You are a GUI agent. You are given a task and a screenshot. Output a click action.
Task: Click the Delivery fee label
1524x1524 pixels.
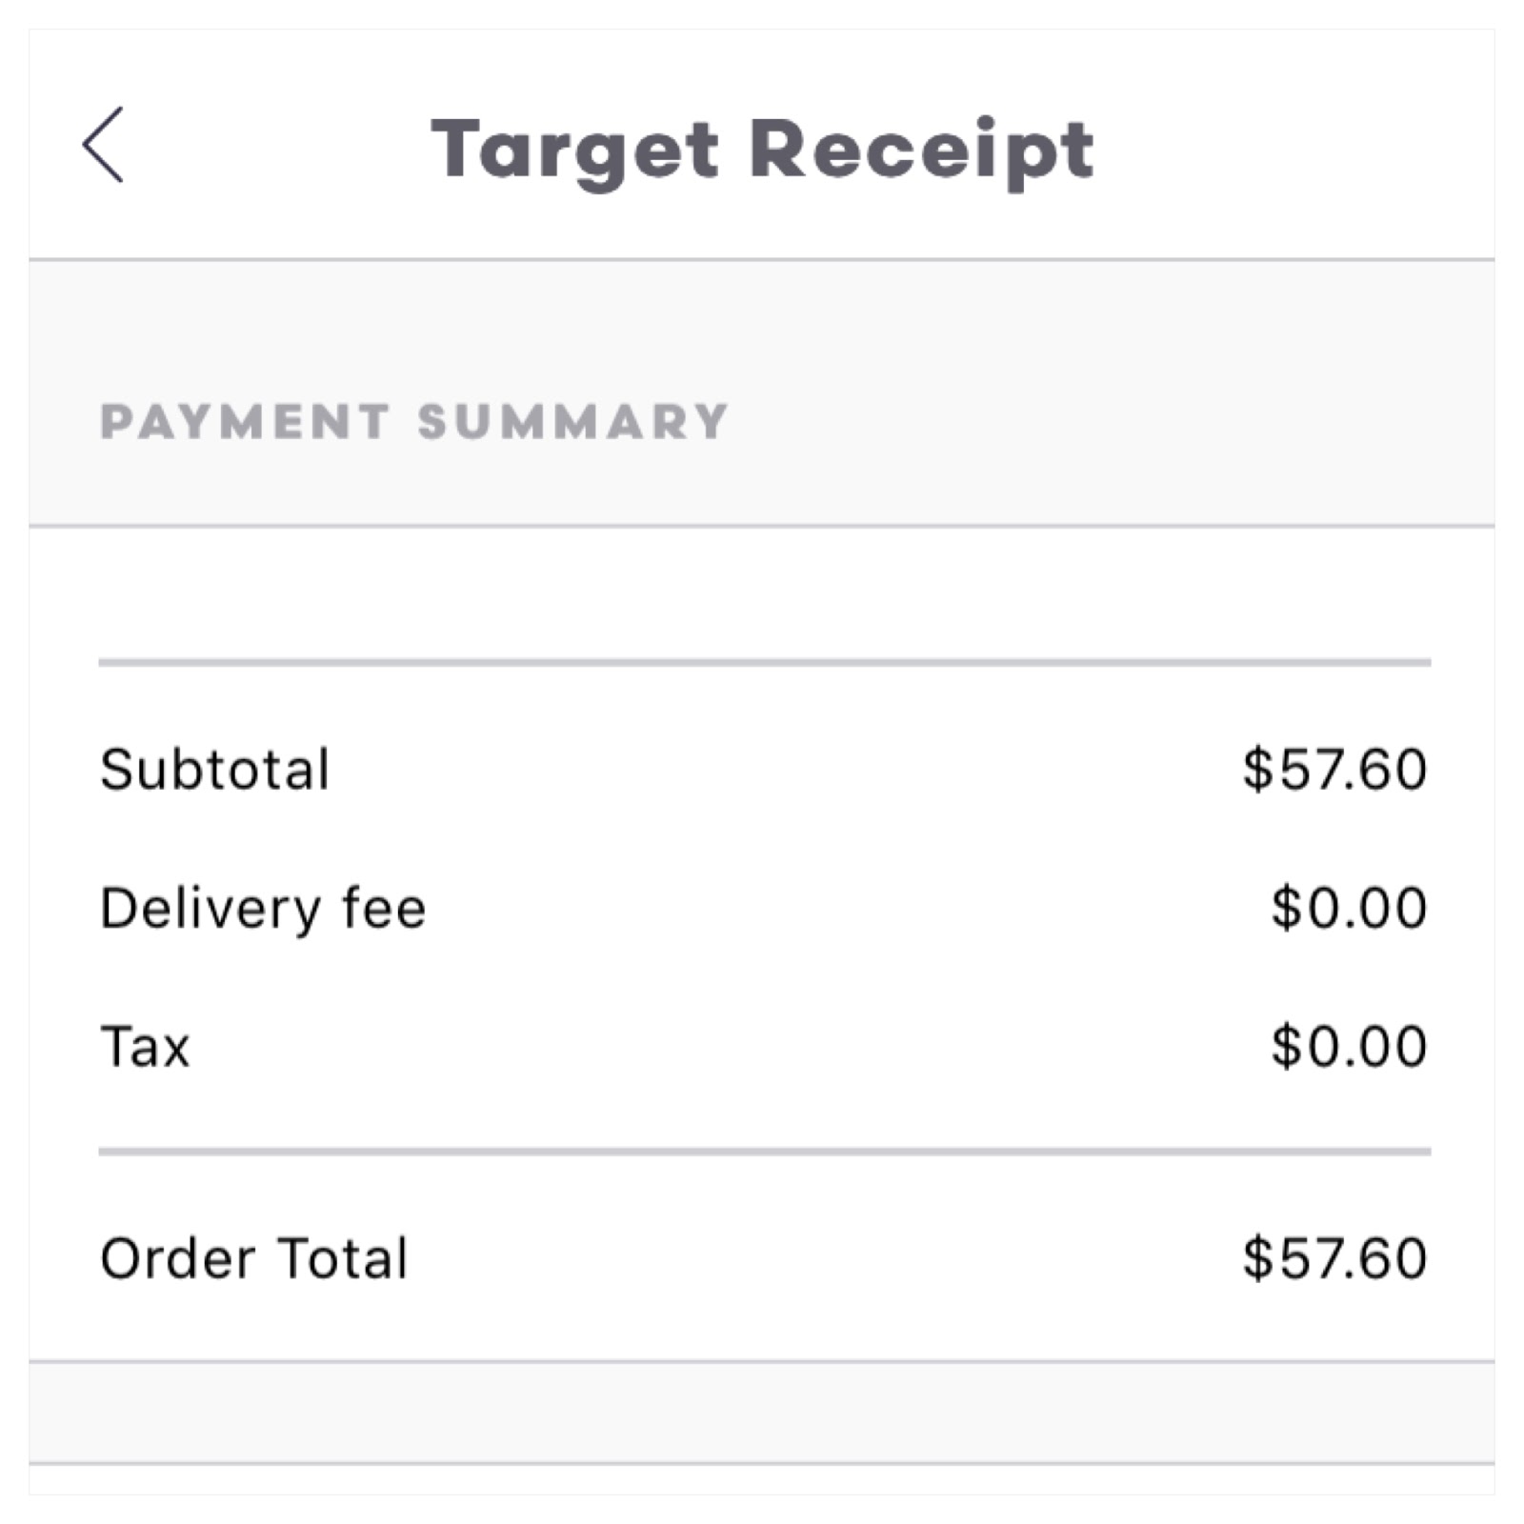pyautogui.click(x=263, y=909)
